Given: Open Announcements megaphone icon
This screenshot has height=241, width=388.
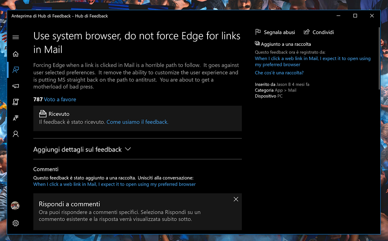Looking at the screenshot, I should [16, 86].
